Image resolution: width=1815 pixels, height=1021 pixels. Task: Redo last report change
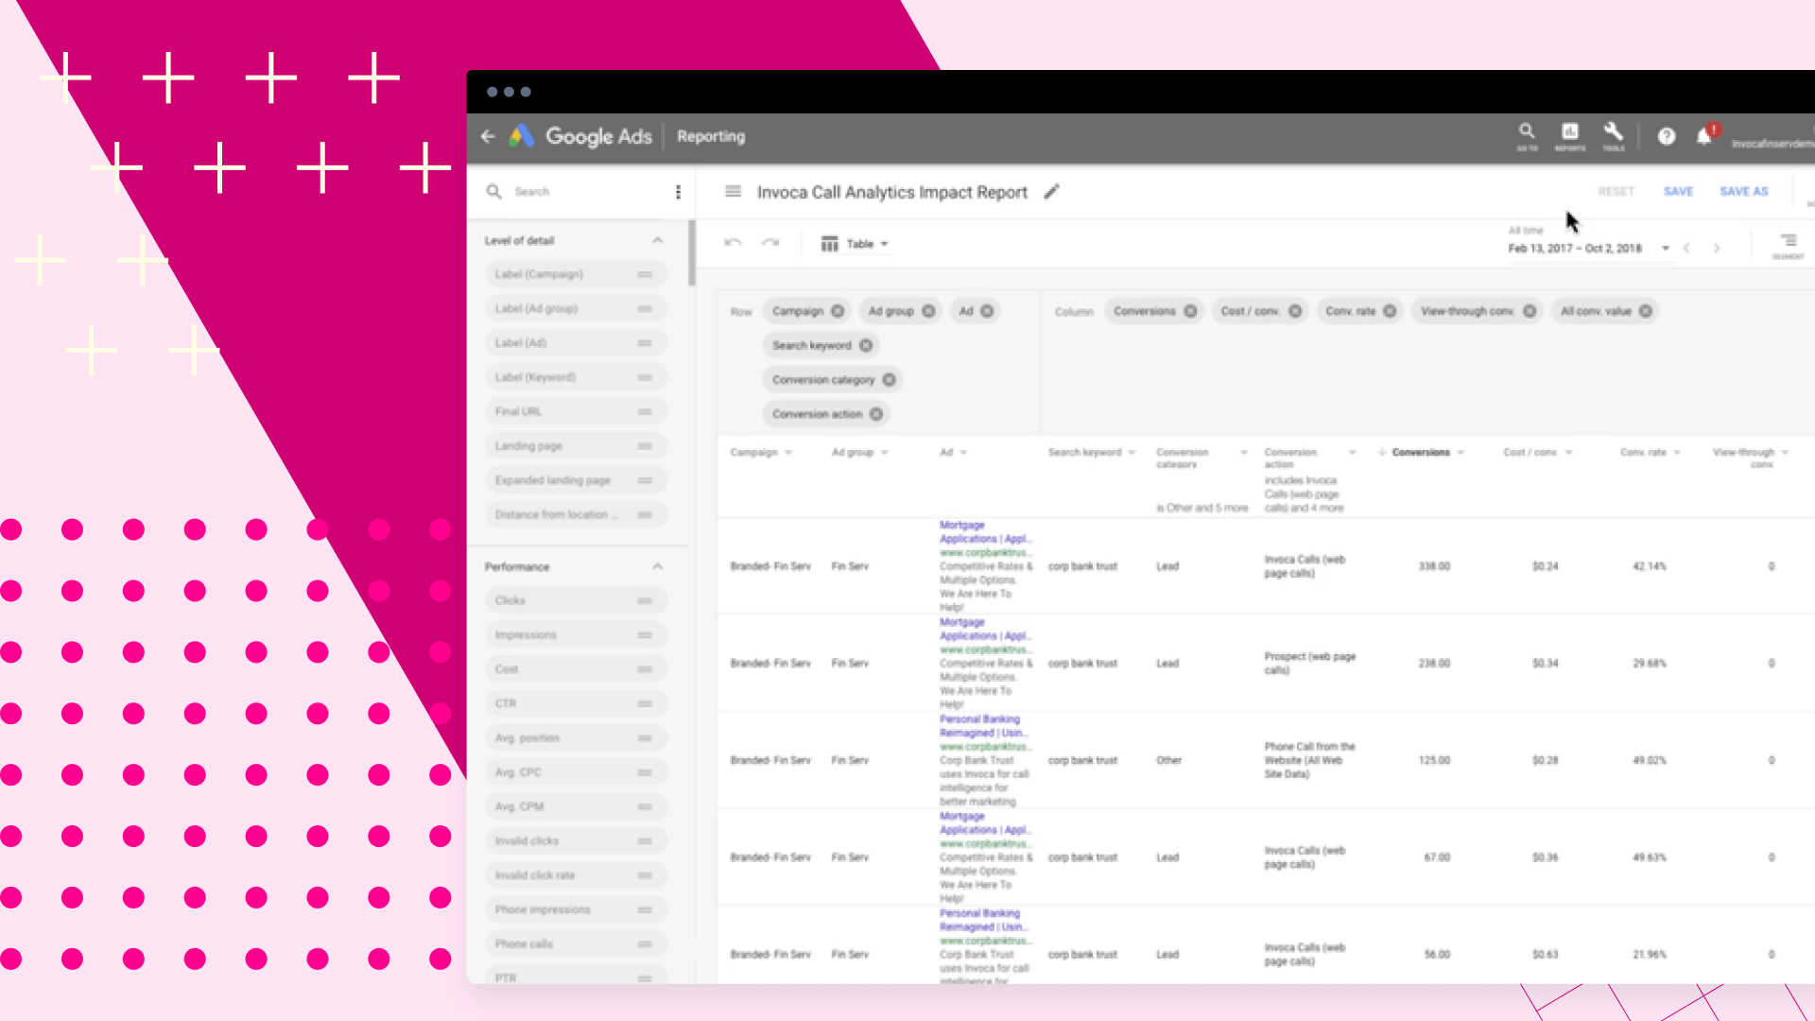point(771,243)
